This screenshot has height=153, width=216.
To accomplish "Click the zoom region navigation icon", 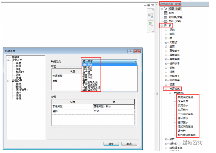I will tap(151, 24).
